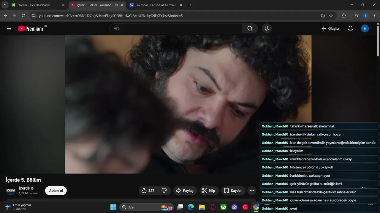The height and width of the screenshot is (213, 380).
Task: Open the Windows Start menu
Action: point(113,207)
